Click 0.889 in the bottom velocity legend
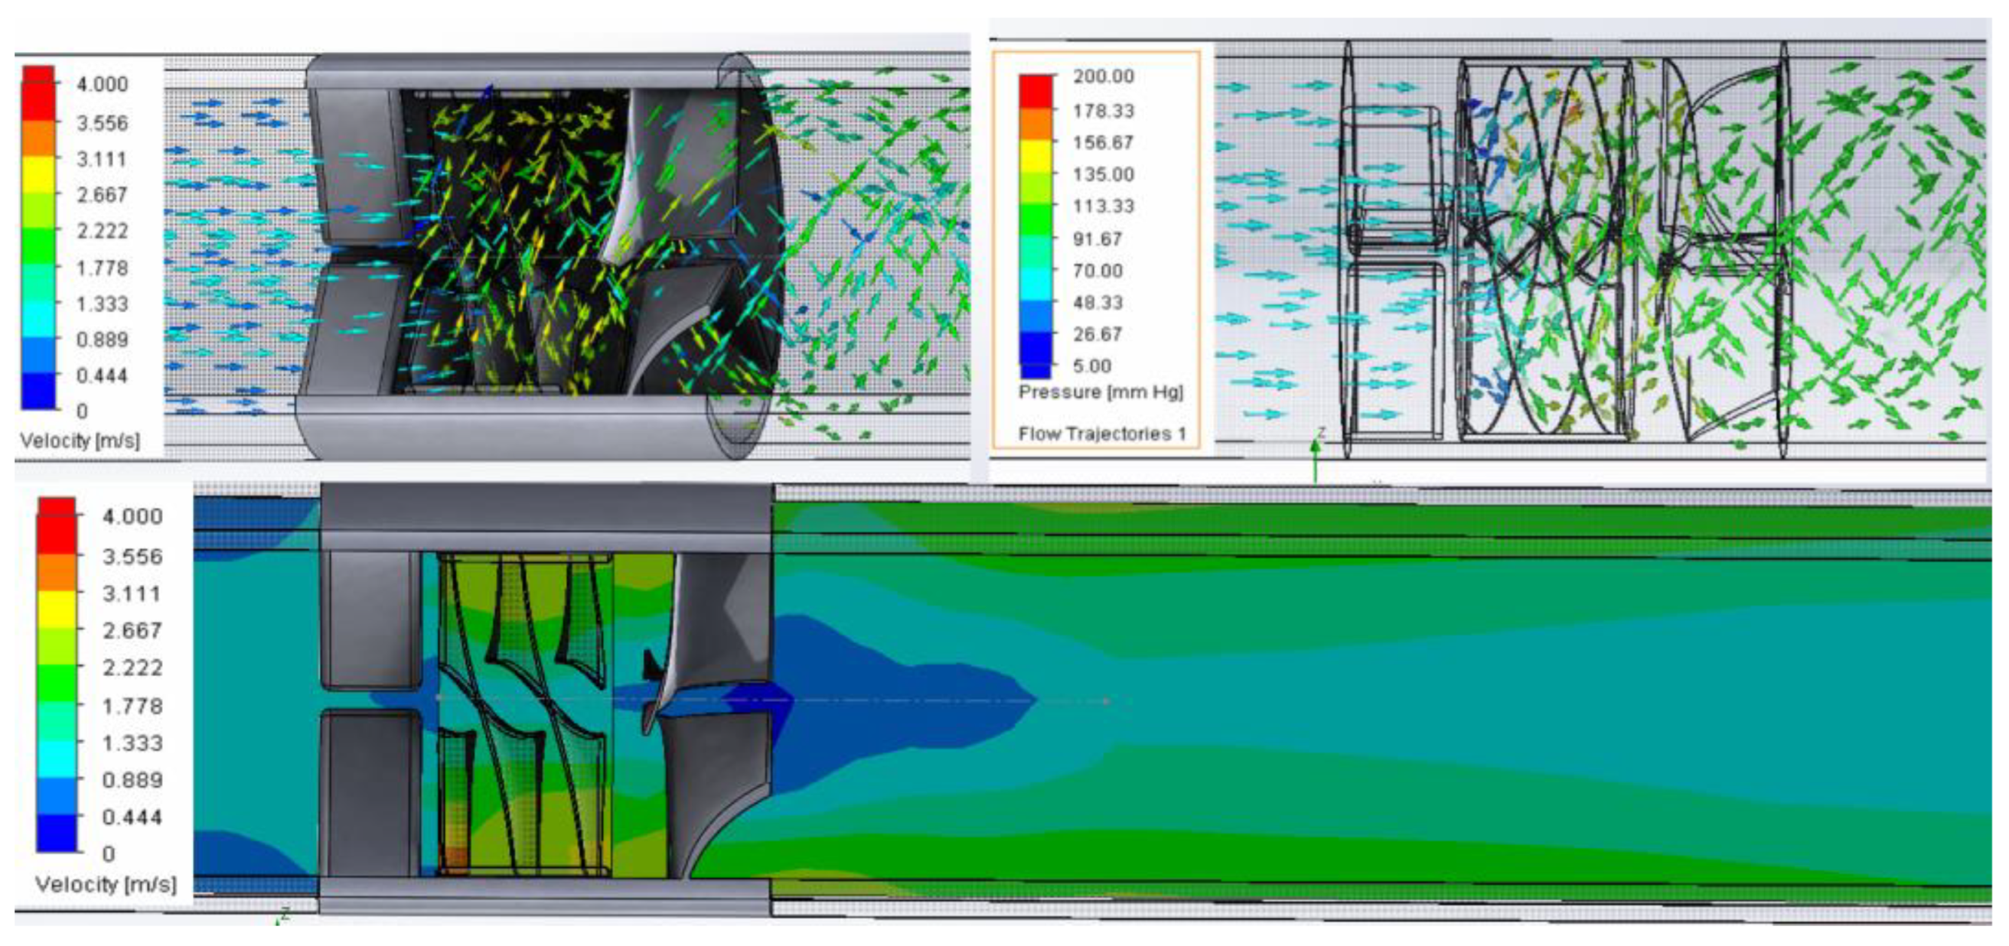 pyautogui.click(x=132, y=781)
